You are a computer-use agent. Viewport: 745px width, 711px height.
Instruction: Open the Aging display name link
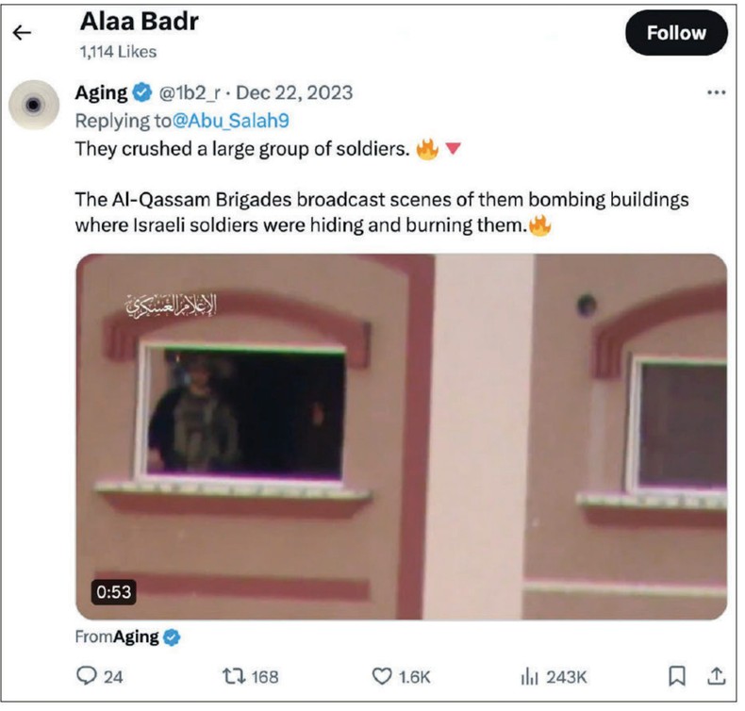(x=101, y=92)
